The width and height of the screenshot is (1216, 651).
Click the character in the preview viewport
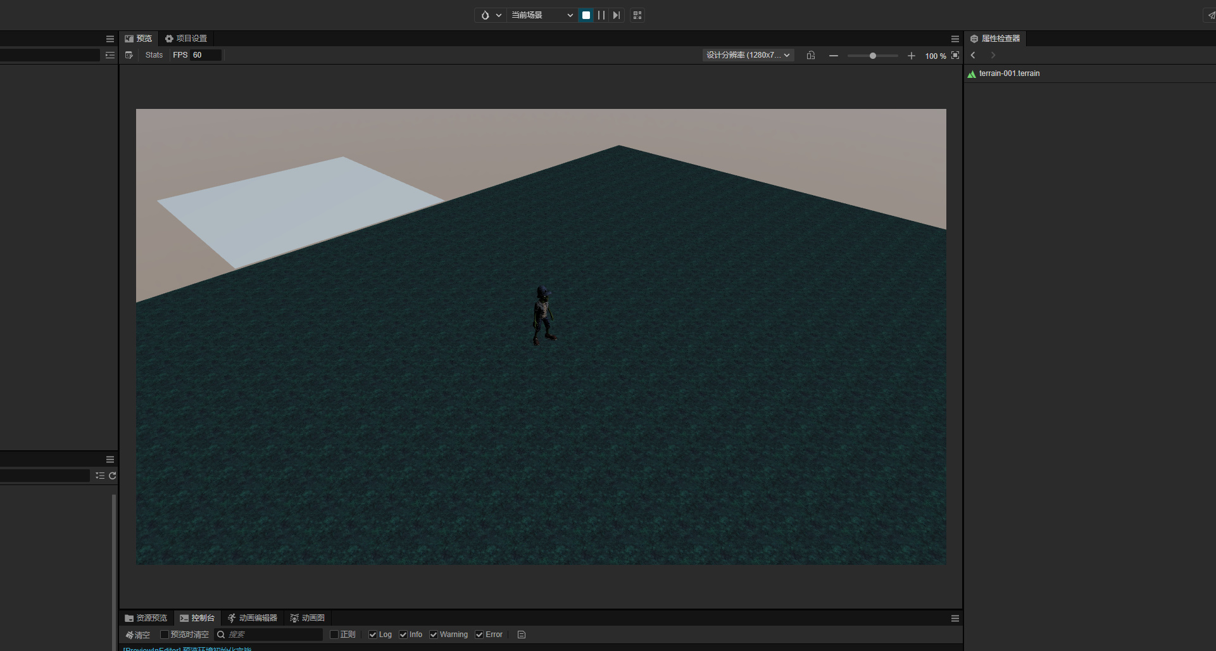click(543, 315)
